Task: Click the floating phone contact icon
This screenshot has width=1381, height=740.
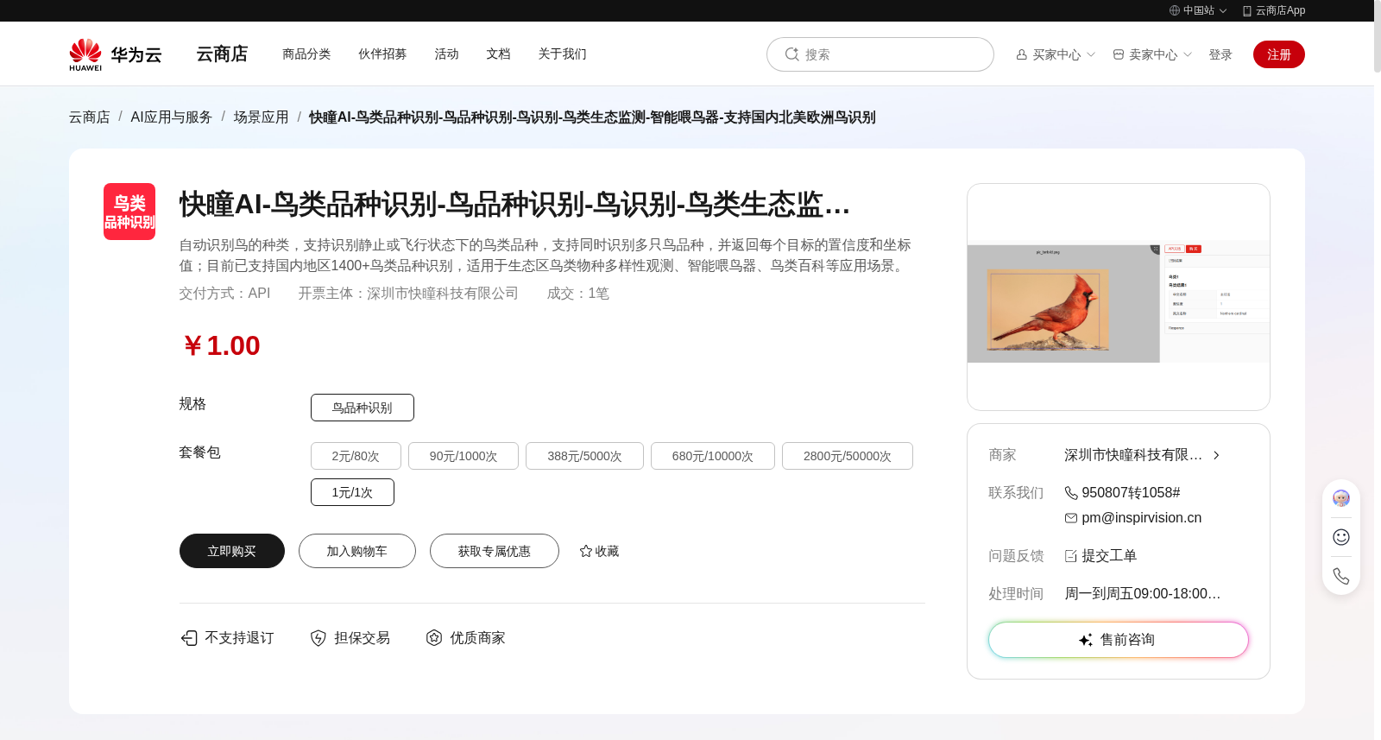Action: tap(1341, 576)
